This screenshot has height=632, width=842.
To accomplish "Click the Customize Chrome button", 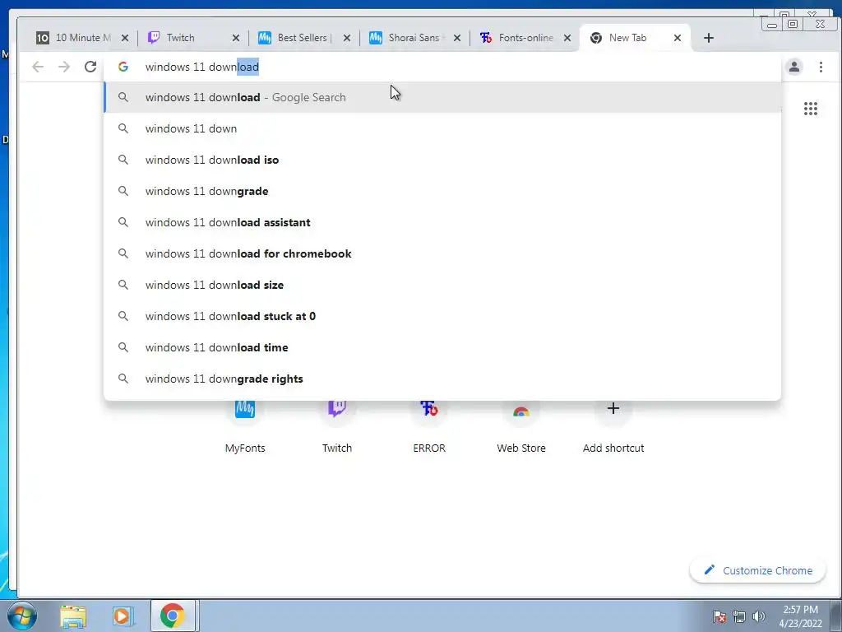I will pos(757,570).
